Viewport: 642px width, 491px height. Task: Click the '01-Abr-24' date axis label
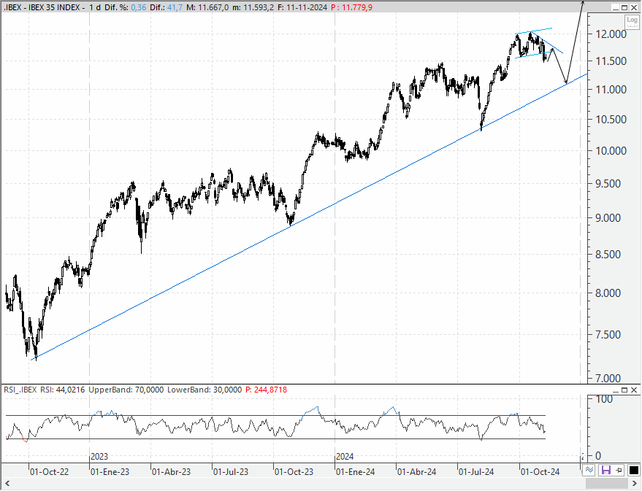tap(417, 472)
